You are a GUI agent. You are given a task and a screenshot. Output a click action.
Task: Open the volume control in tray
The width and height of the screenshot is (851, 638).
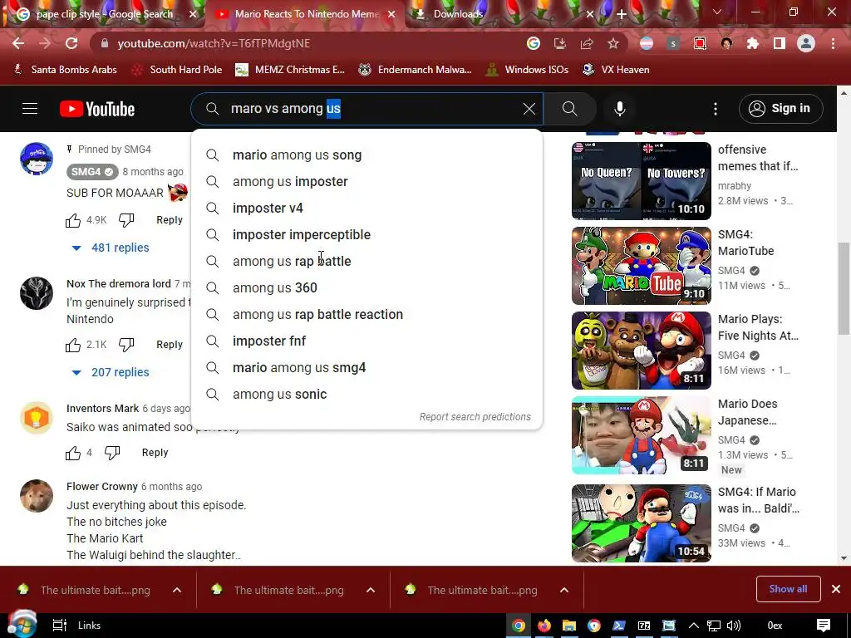point(733,626)
